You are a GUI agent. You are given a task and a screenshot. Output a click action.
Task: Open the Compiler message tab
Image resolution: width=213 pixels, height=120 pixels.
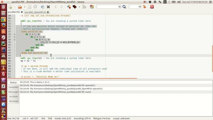13,87
